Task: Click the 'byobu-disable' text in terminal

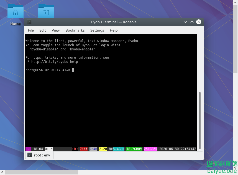Action: tap(44, 49)
